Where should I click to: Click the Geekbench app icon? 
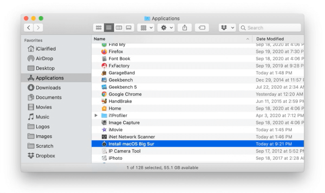click(x=104, y=80)
